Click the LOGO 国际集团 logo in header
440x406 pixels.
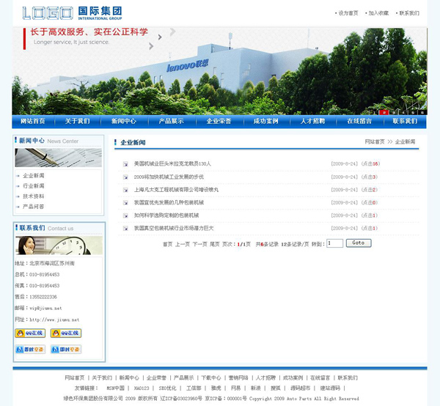(72, 13)
